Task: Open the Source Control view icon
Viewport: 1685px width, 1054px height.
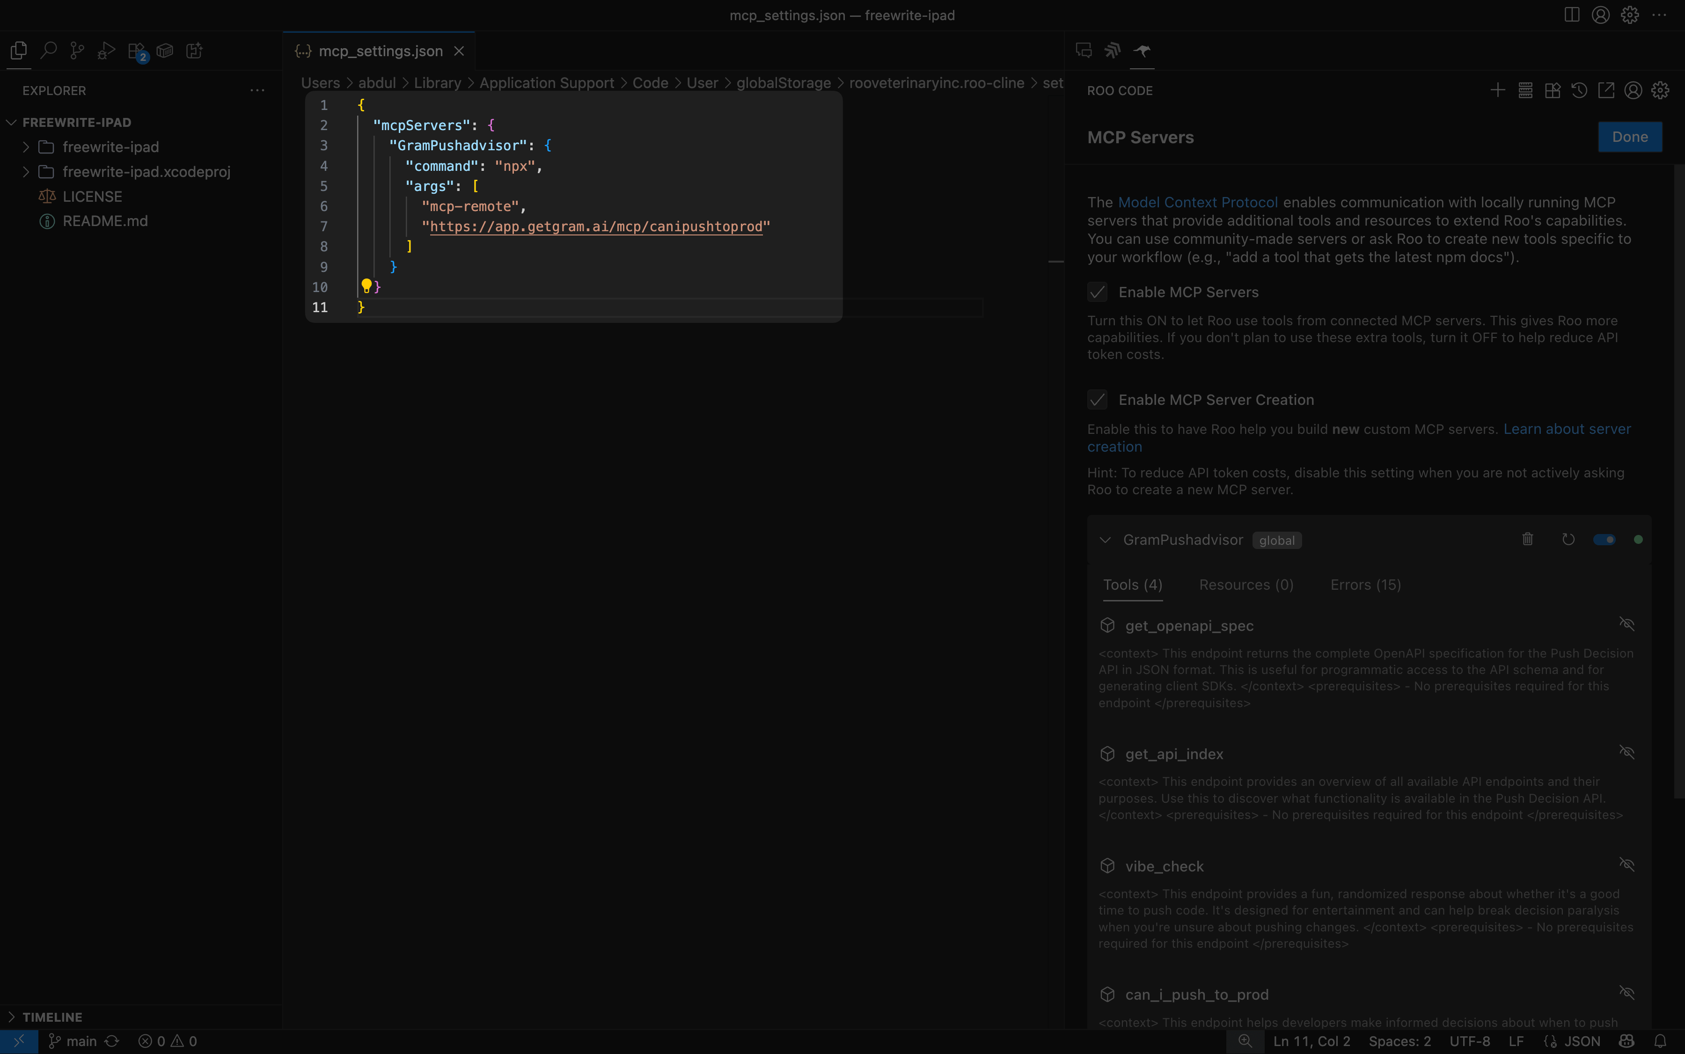Action: [x=77, y=50]
